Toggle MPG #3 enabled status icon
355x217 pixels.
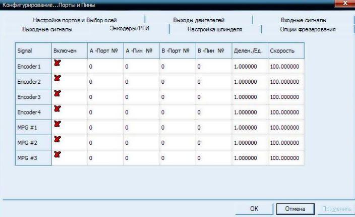[57, 154]
